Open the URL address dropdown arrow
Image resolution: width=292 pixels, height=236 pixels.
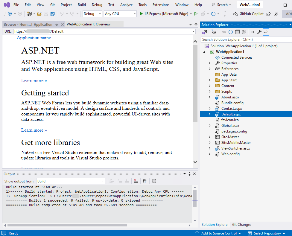[x=194, y=31]
